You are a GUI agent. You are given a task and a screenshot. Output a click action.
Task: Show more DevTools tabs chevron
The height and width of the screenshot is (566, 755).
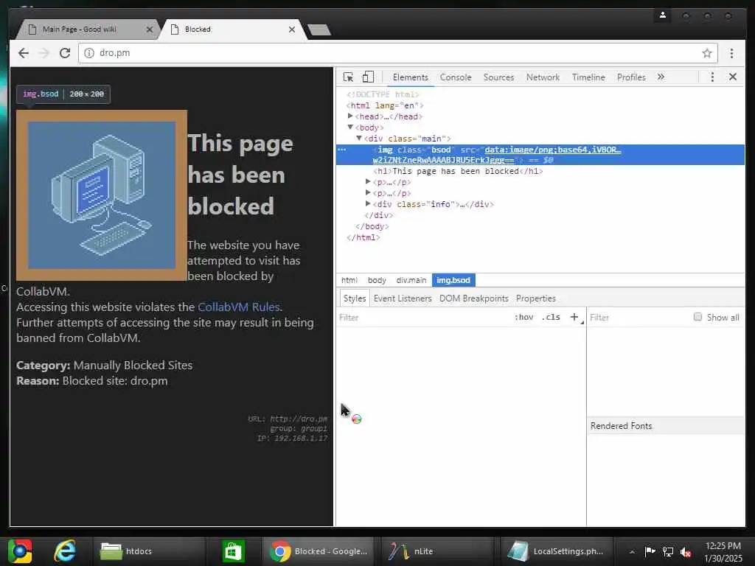tap(661, 77)
